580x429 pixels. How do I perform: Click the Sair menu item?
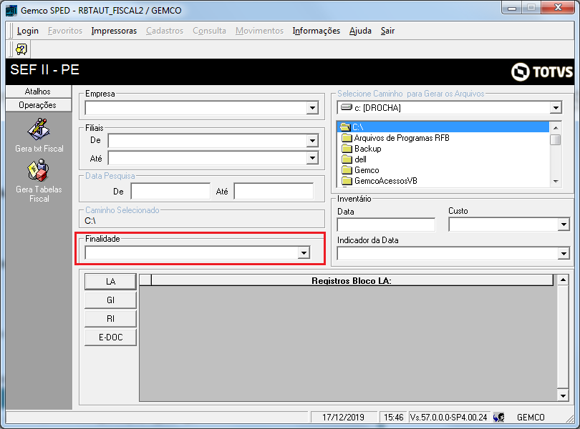[387, 31]
